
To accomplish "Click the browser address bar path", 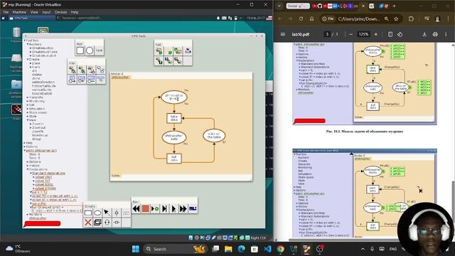I will pos(358,19).
